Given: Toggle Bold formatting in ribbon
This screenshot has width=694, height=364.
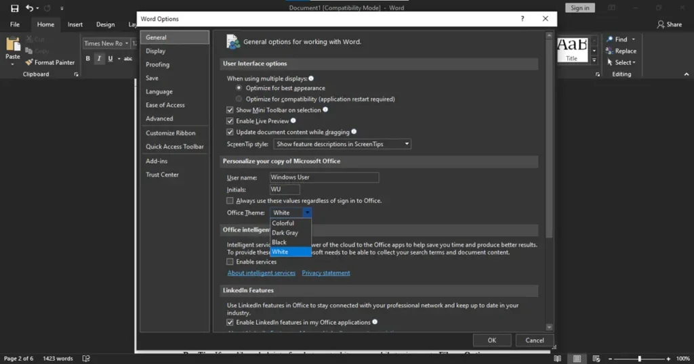Looking at the screenshot, I should click(87, 58).
